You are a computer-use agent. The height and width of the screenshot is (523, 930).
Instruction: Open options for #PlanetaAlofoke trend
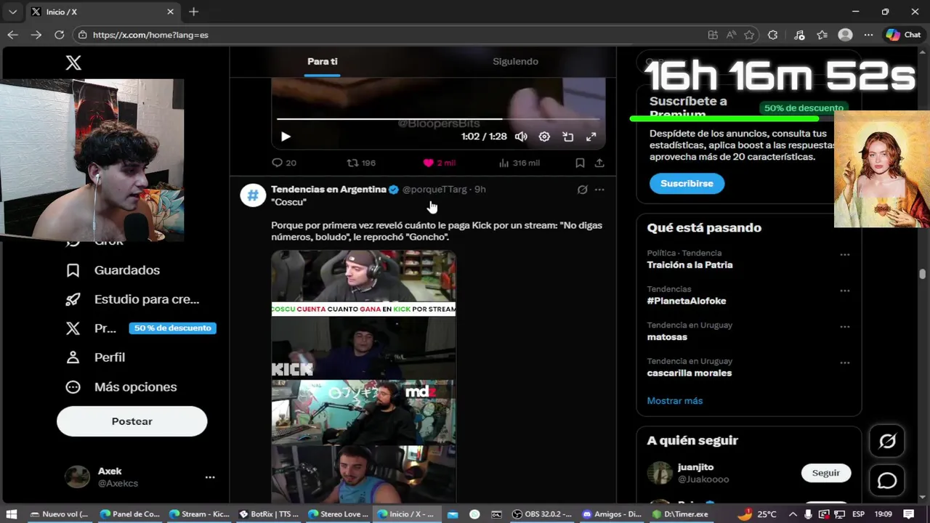pos(845,291)
